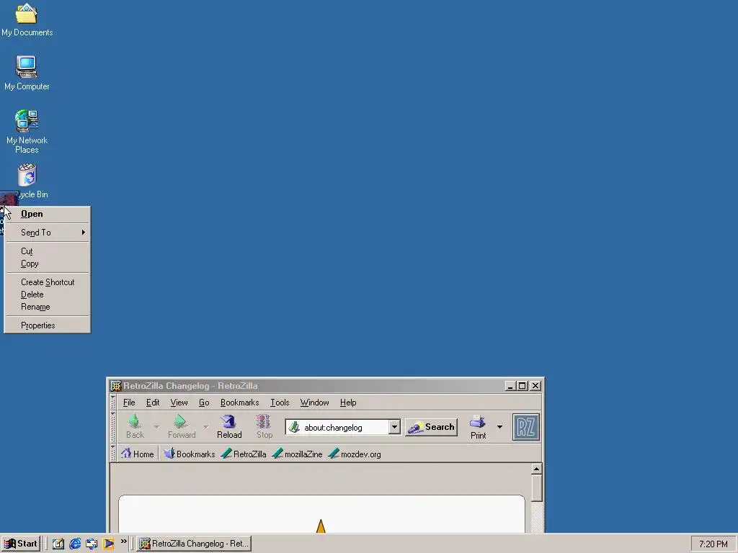Image resolution: width=738 pixels, height=553 pixels.
Task: Open RetroZilla Edit menu
Action: point(153,403)
